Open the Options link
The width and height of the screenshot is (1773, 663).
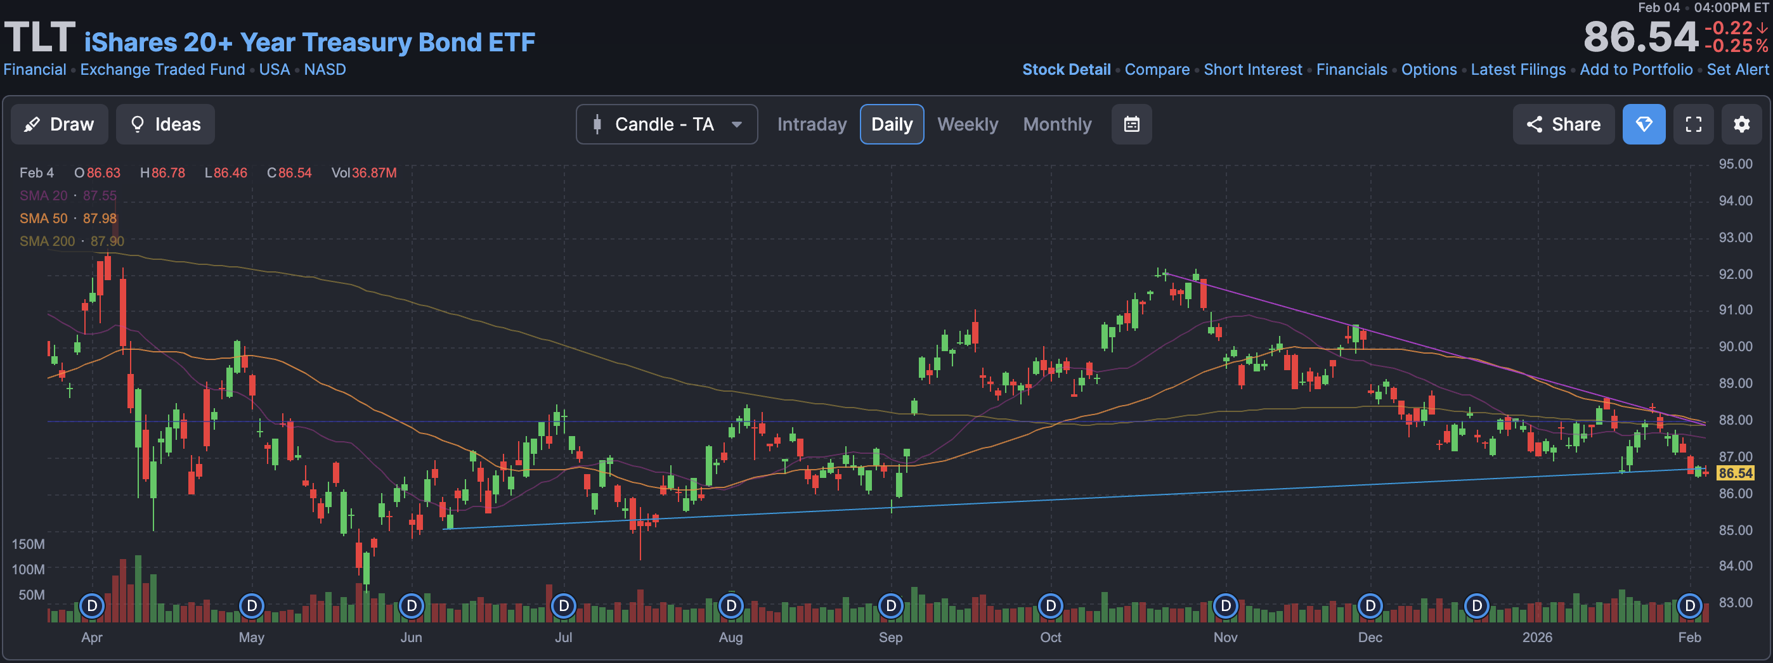(1429, 70)
